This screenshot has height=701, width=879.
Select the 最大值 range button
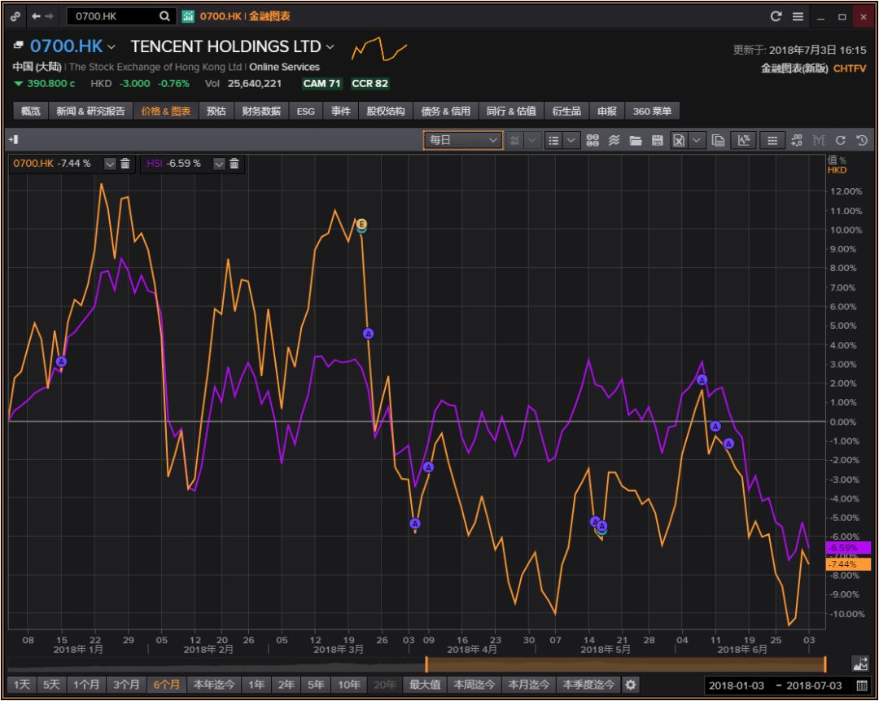click(x=425, y=685)
